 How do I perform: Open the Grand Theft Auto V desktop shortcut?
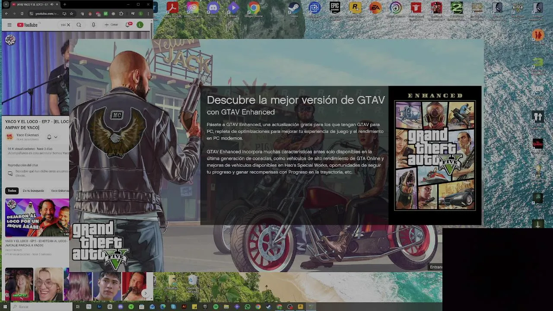point(518,10)
